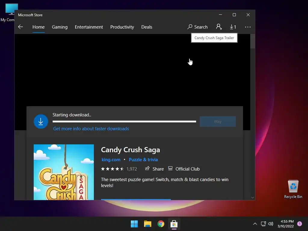
Task: Launch Google Chrome from the taskbar
Action: (161, 224)
